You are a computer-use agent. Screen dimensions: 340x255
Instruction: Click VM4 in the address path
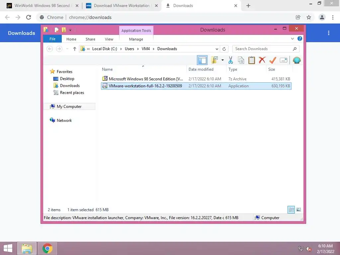[x=146, y=49]
